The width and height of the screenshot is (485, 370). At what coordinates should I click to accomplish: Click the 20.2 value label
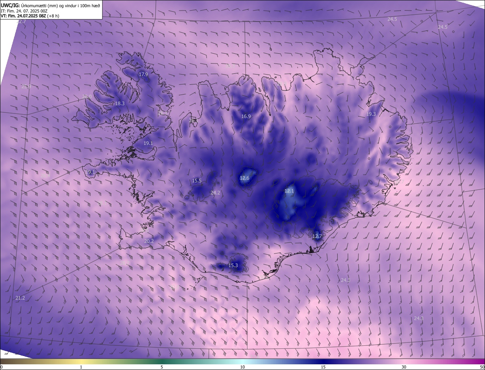click(x=149, y=241)
